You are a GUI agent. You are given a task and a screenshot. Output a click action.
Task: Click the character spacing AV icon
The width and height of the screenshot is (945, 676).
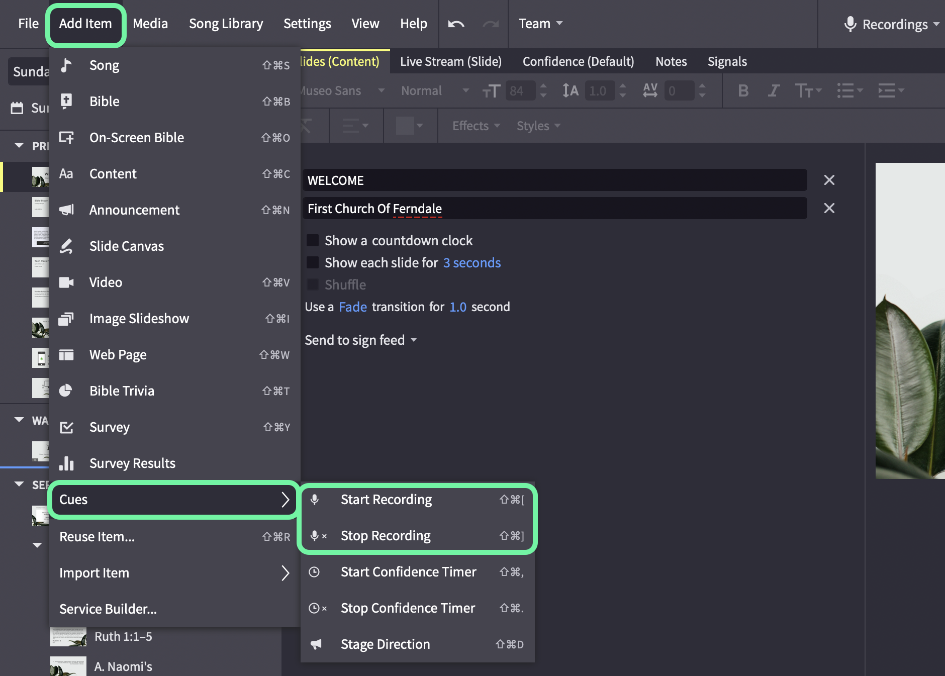650,91
